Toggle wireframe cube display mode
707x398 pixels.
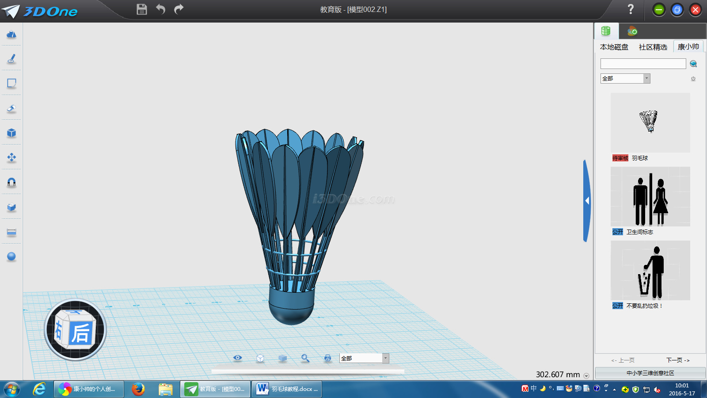coord(260,358)
